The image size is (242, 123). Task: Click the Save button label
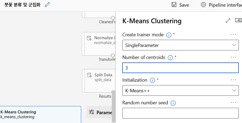click(184, 5)
